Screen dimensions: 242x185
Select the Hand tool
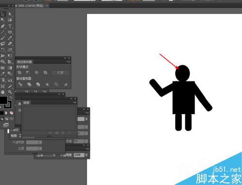[x=2, y=92]
